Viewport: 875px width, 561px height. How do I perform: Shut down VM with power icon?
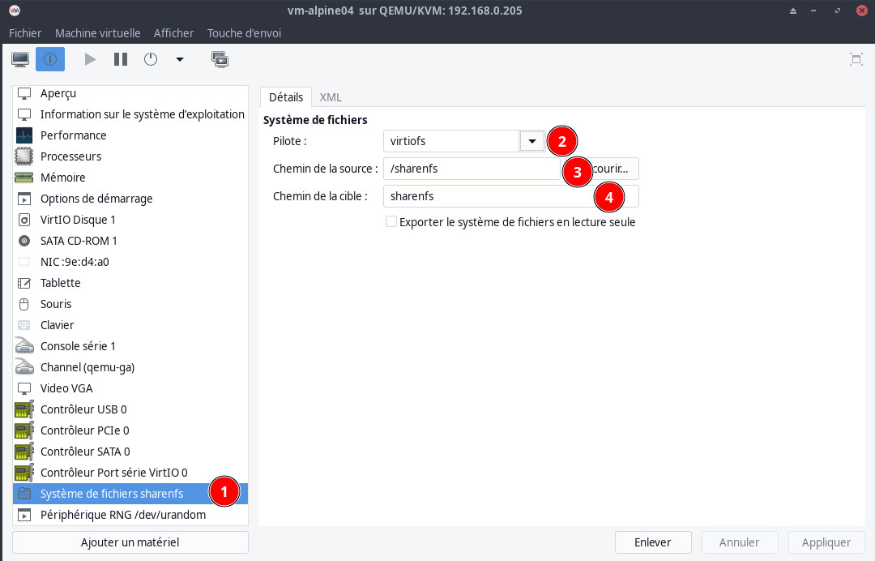tap(151, 59)
